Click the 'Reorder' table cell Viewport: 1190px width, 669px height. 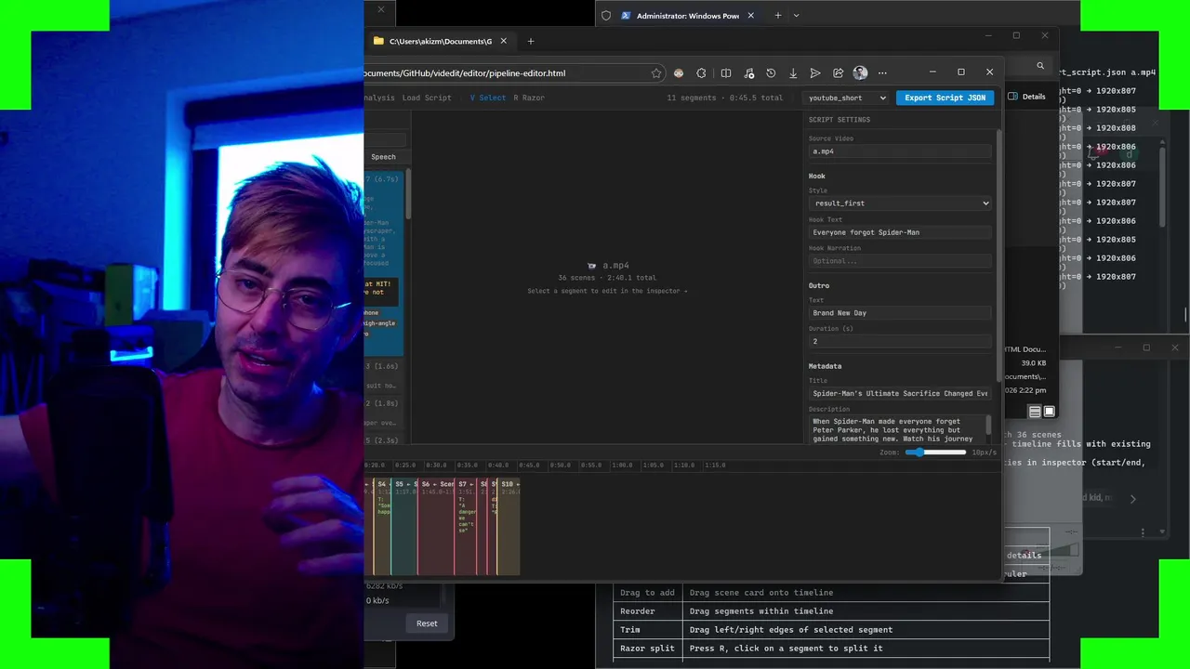point(647,611)
